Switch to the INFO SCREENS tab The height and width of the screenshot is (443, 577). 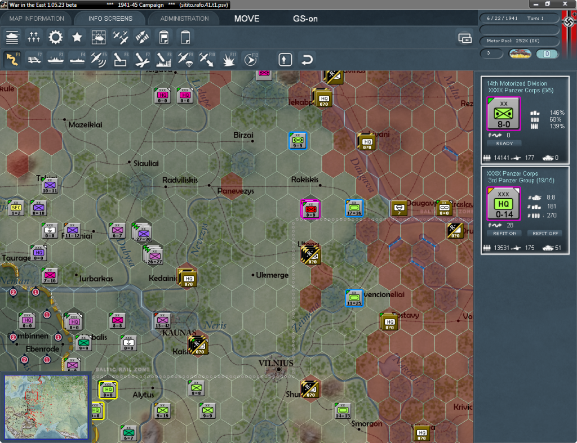click(110, 19)
